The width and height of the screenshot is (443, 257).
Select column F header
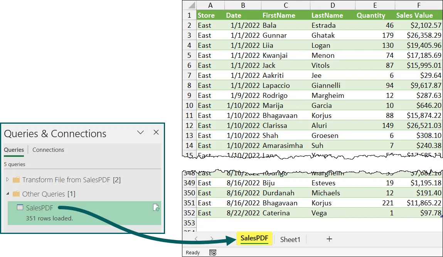418,5
